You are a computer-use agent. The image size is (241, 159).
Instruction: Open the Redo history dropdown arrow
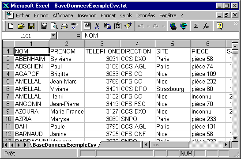point(163,26)
